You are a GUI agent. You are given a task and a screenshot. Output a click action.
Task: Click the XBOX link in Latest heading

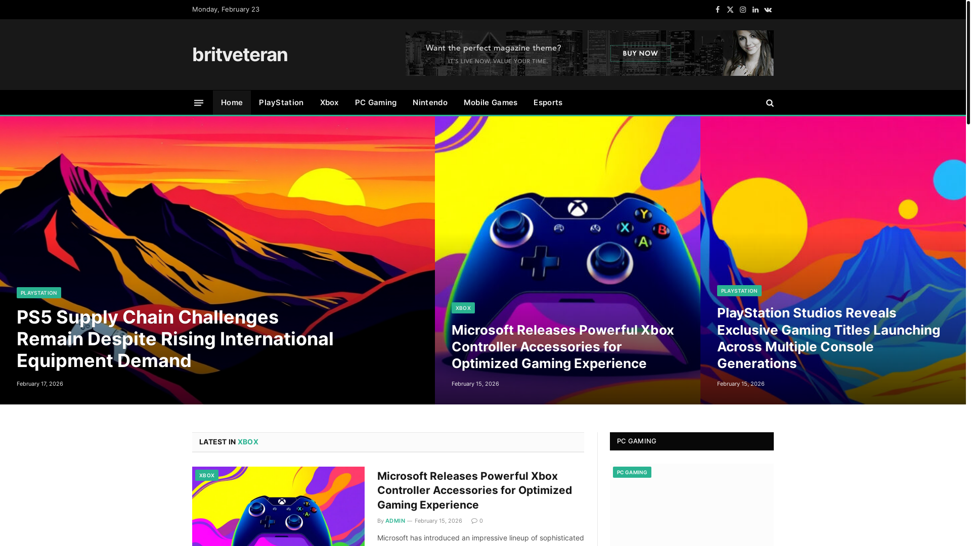[248, 442]
